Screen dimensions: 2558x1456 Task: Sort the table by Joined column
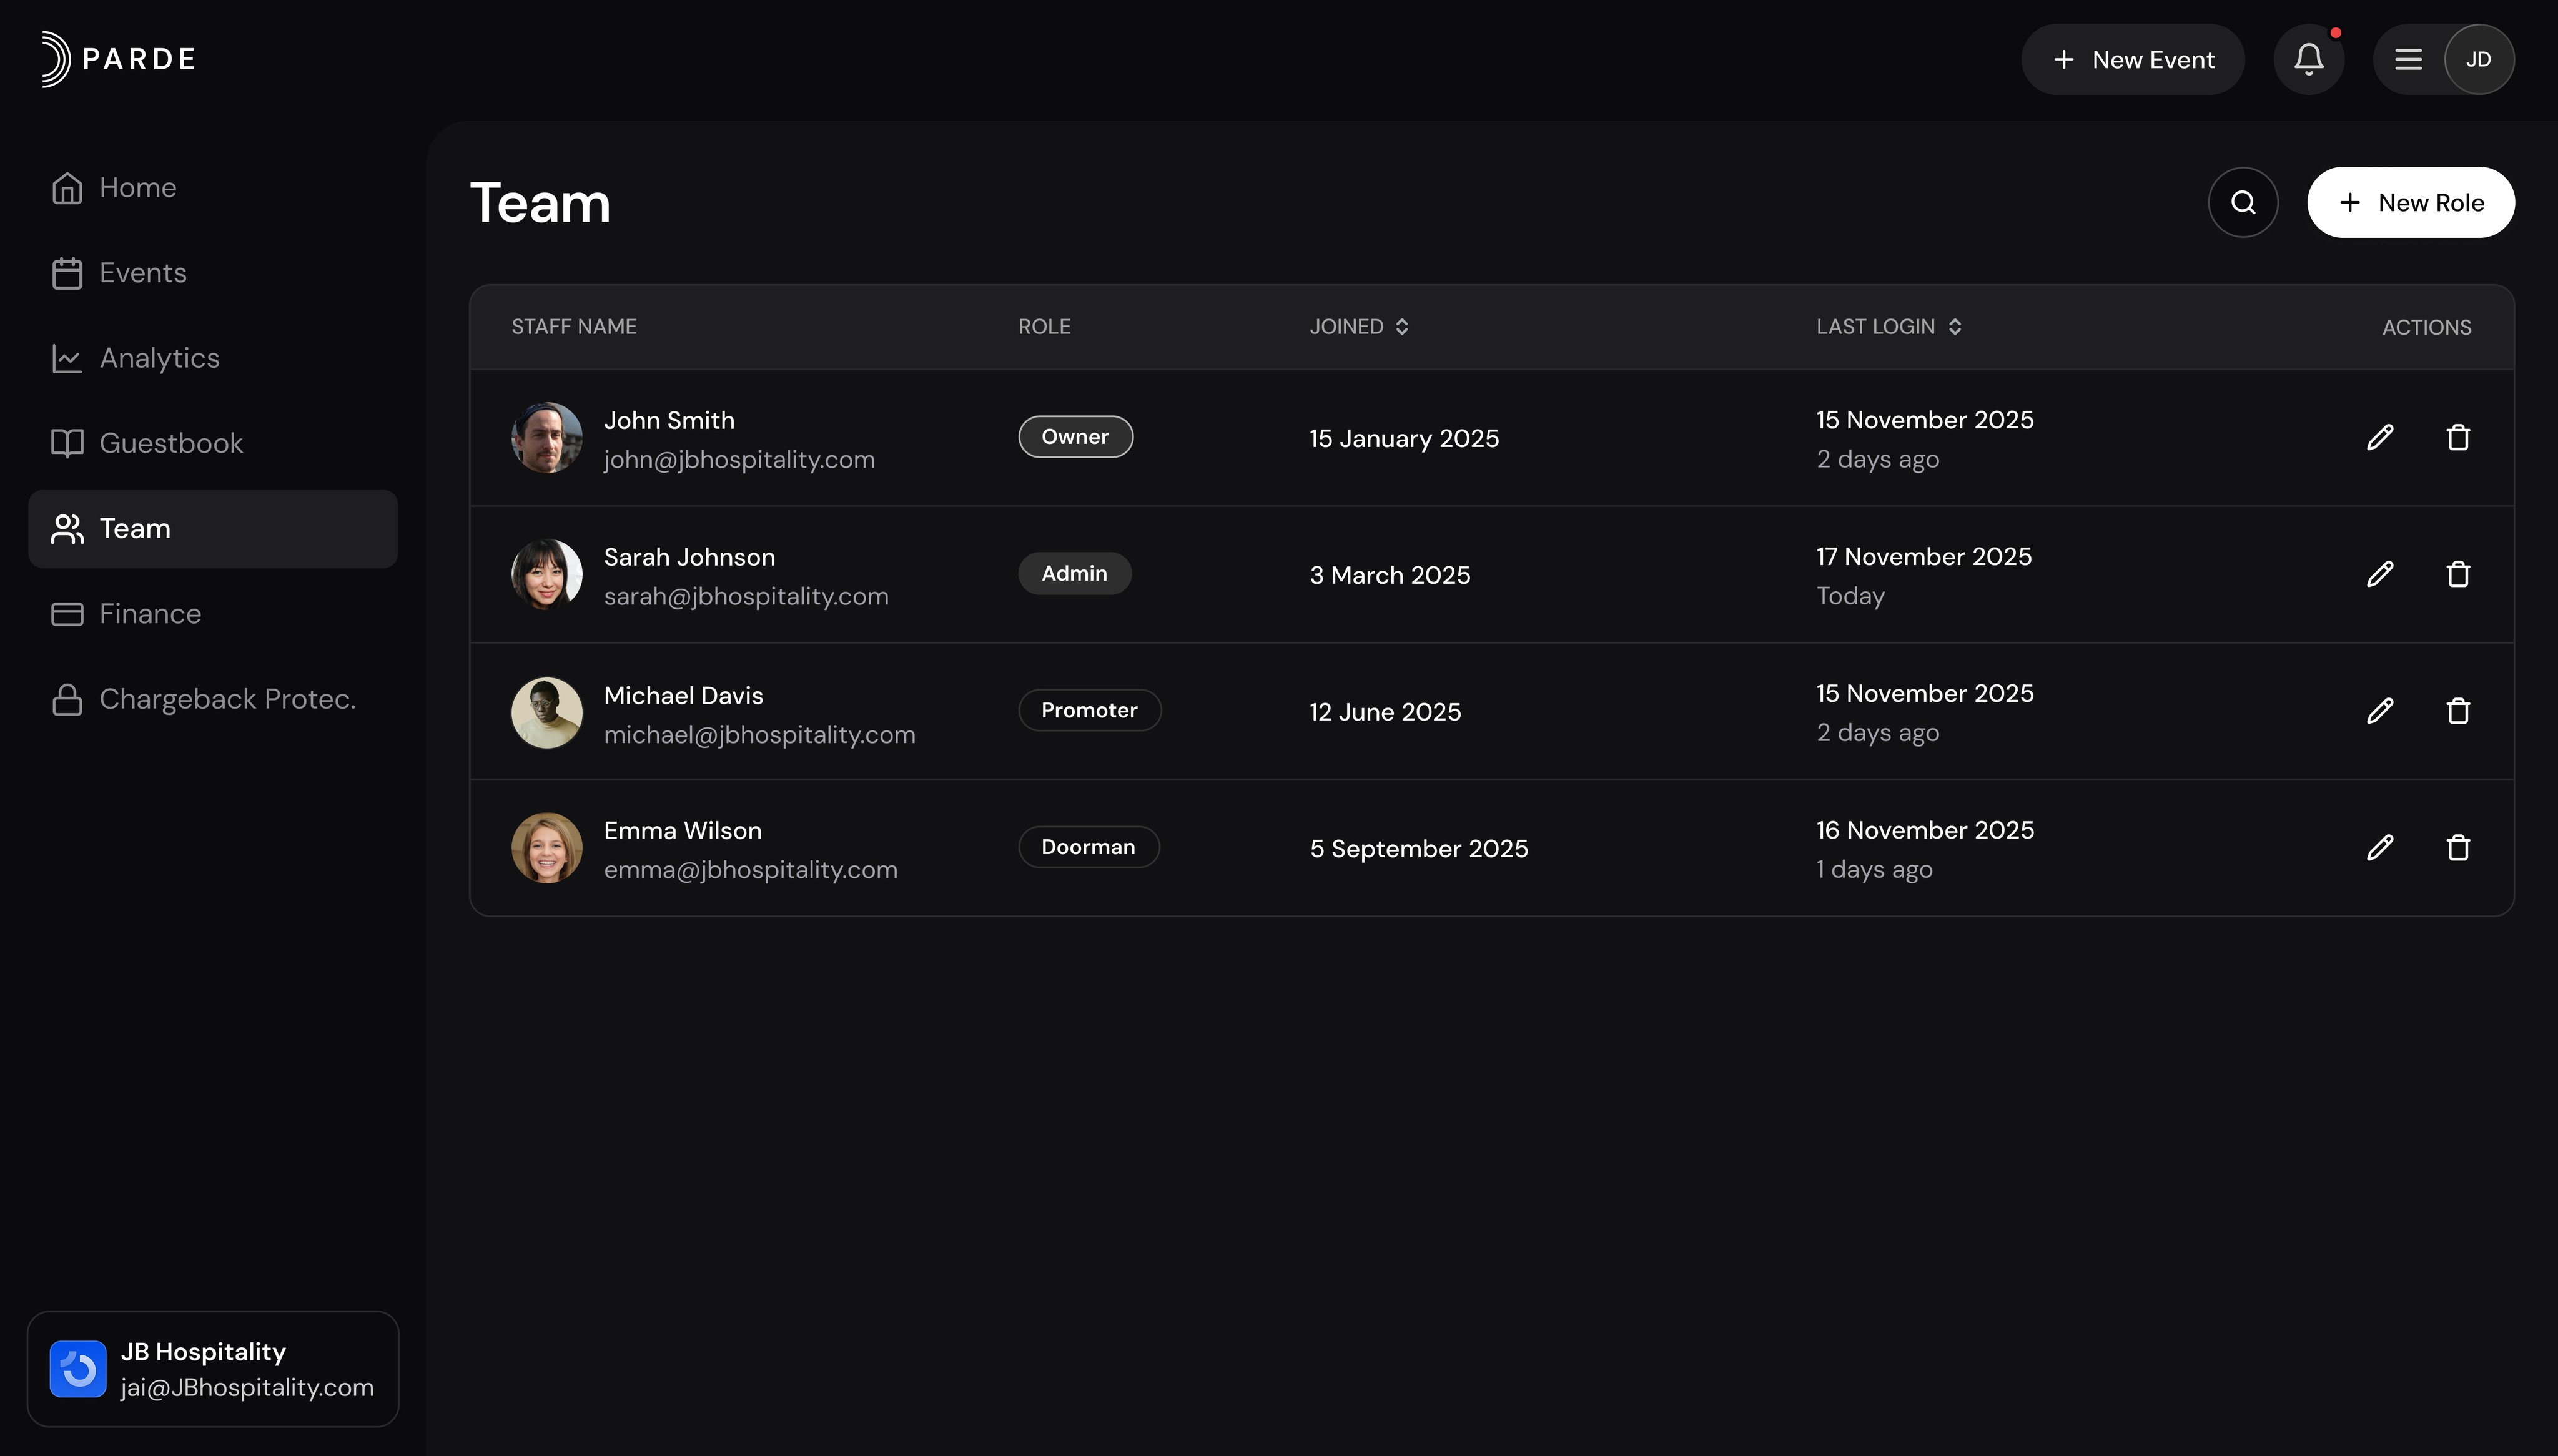coord(1358,327)
